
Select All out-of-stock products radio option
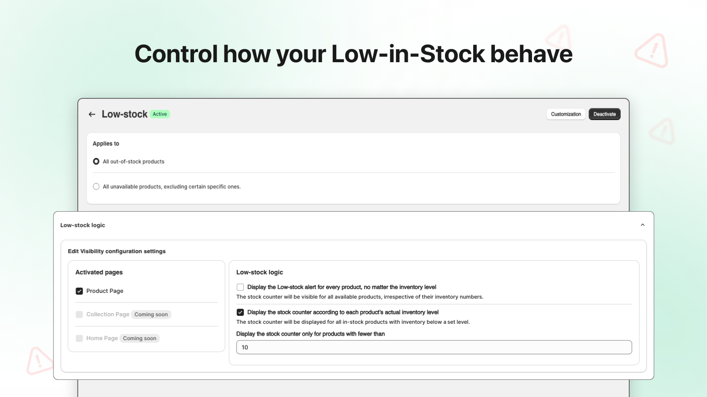click(x=96, y=161)
